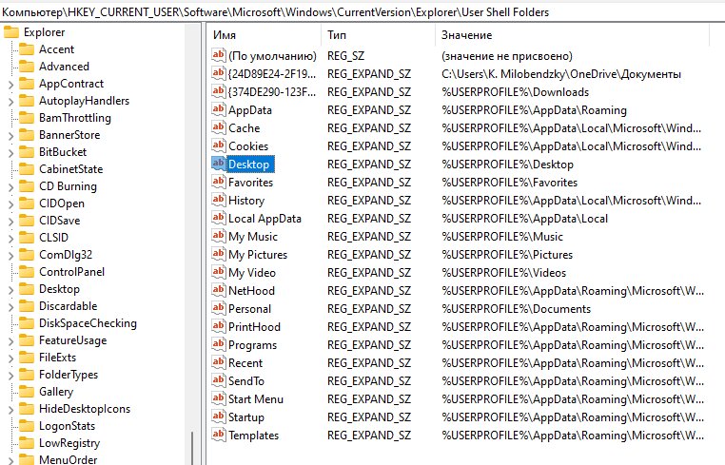The width and height of the screenshot is (725, 465).
Task: Click the Gallery folder icon
Action: coord(27,392)
